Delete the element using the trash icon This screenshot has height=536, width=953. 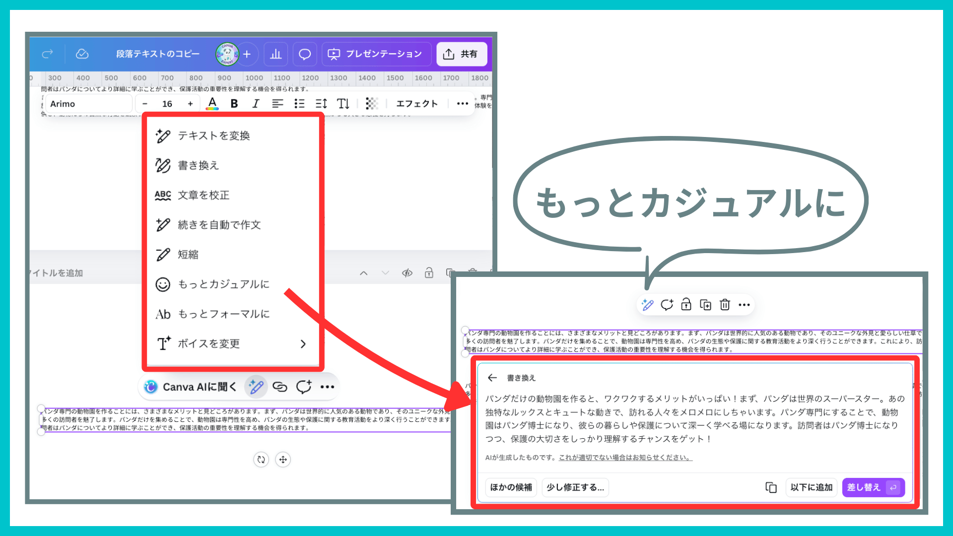point(725,305)
